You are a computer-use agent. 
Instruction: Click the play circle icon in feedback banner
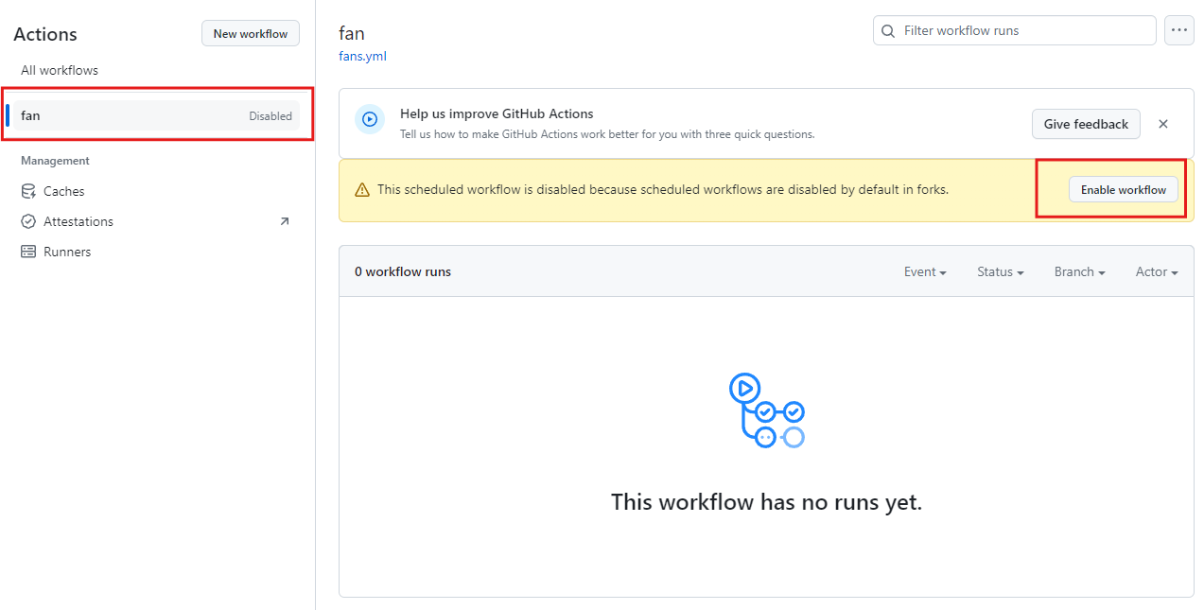pos(370,119)
